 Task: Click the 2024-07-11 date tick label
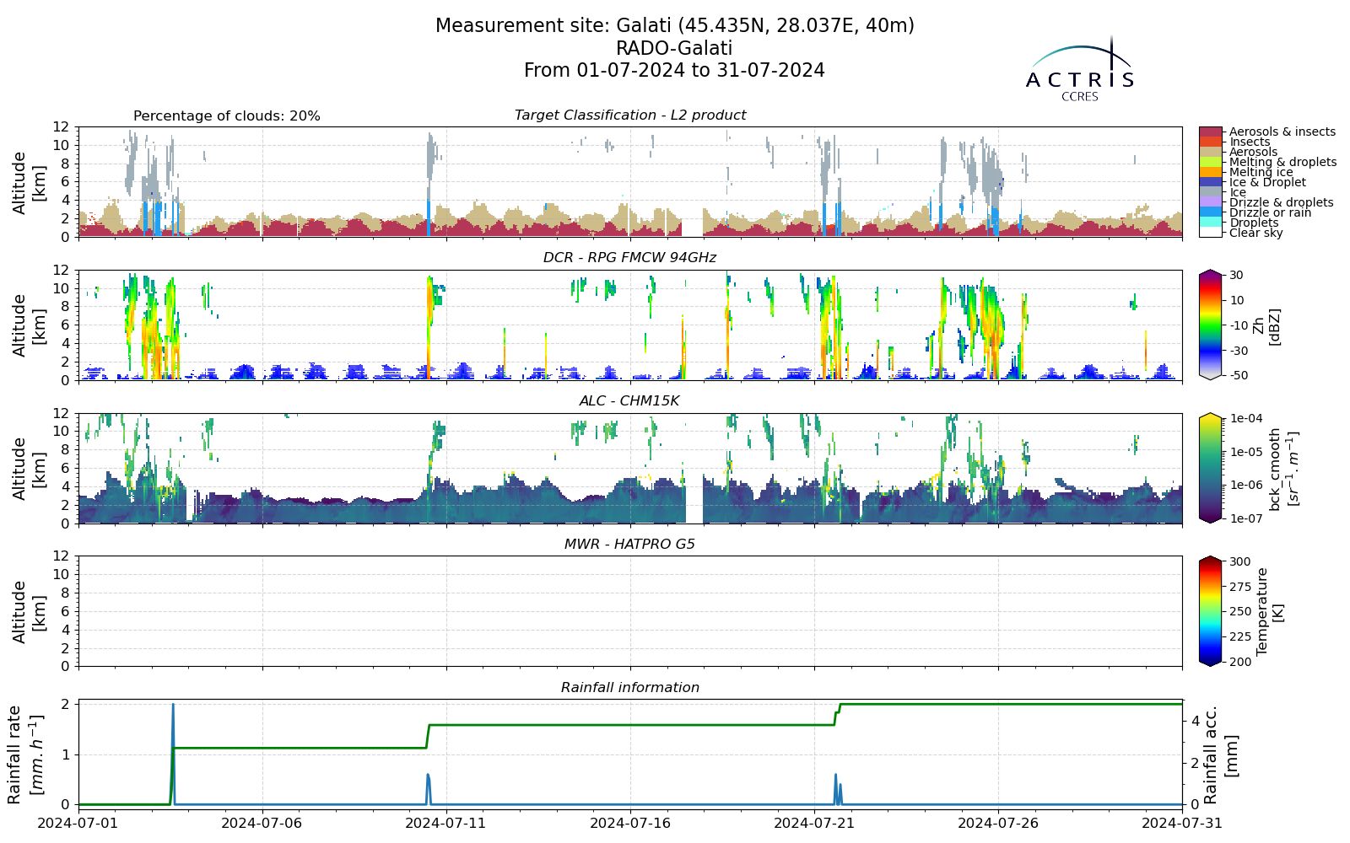446,823
